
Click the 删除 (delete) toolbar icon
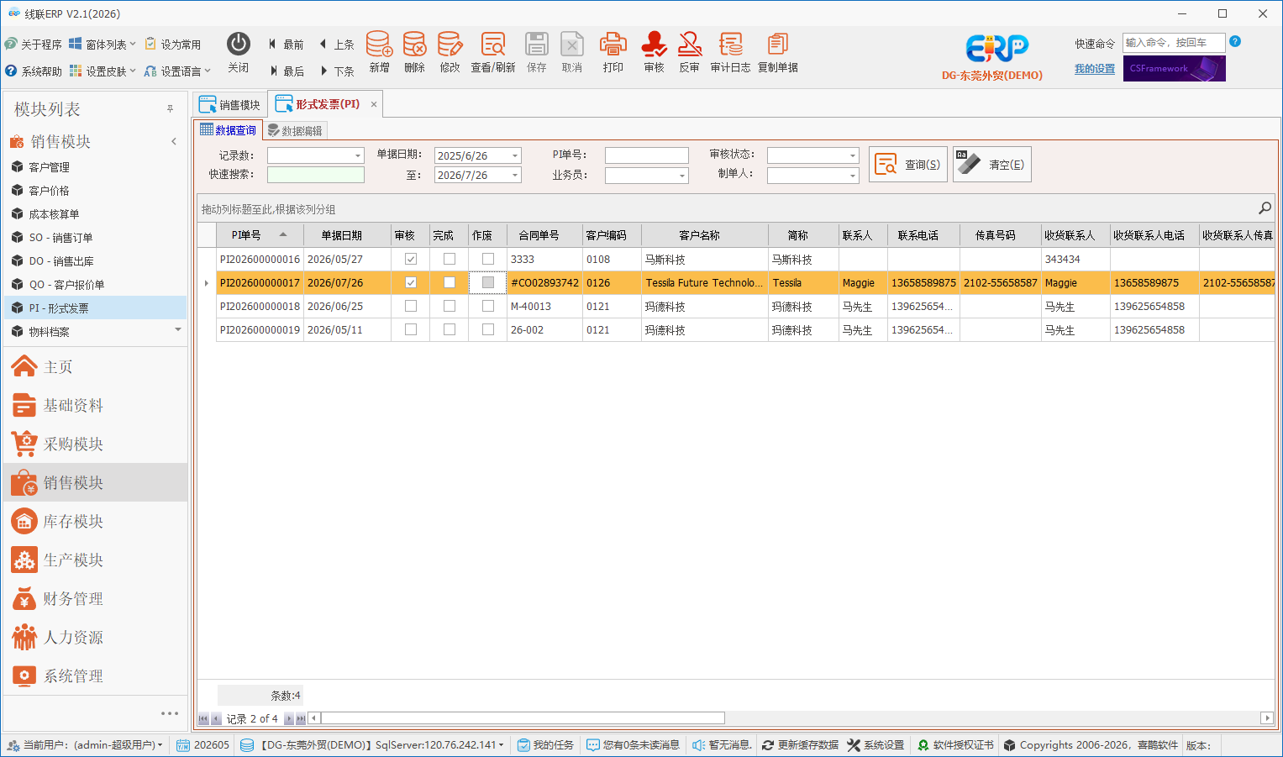tap(414, 52)
